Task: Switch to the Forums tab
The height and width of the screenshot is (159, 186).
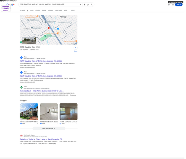Action: 38,10
